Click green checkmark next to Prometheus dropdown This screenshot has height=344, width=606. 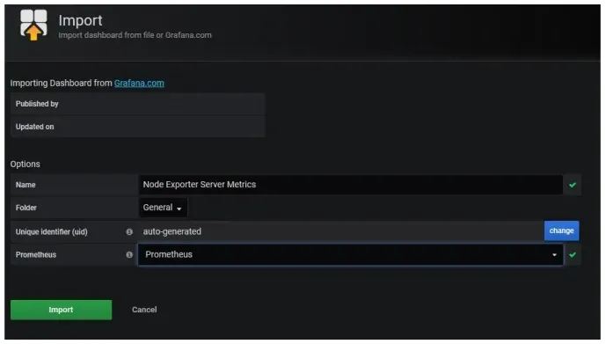(x=573, y=255)
